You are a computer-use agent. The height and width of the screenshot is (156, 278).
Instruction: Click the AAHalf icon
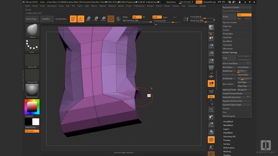[211, 61]
